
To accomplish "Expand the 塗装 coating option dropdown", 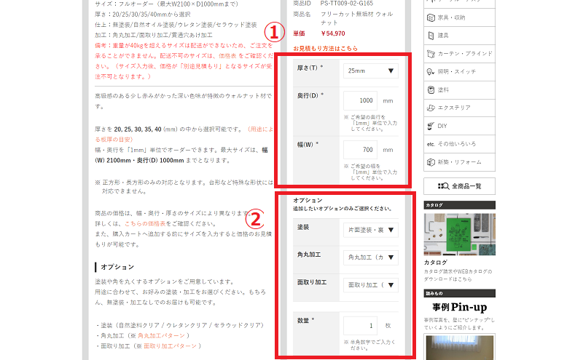I will click(371, 231).
